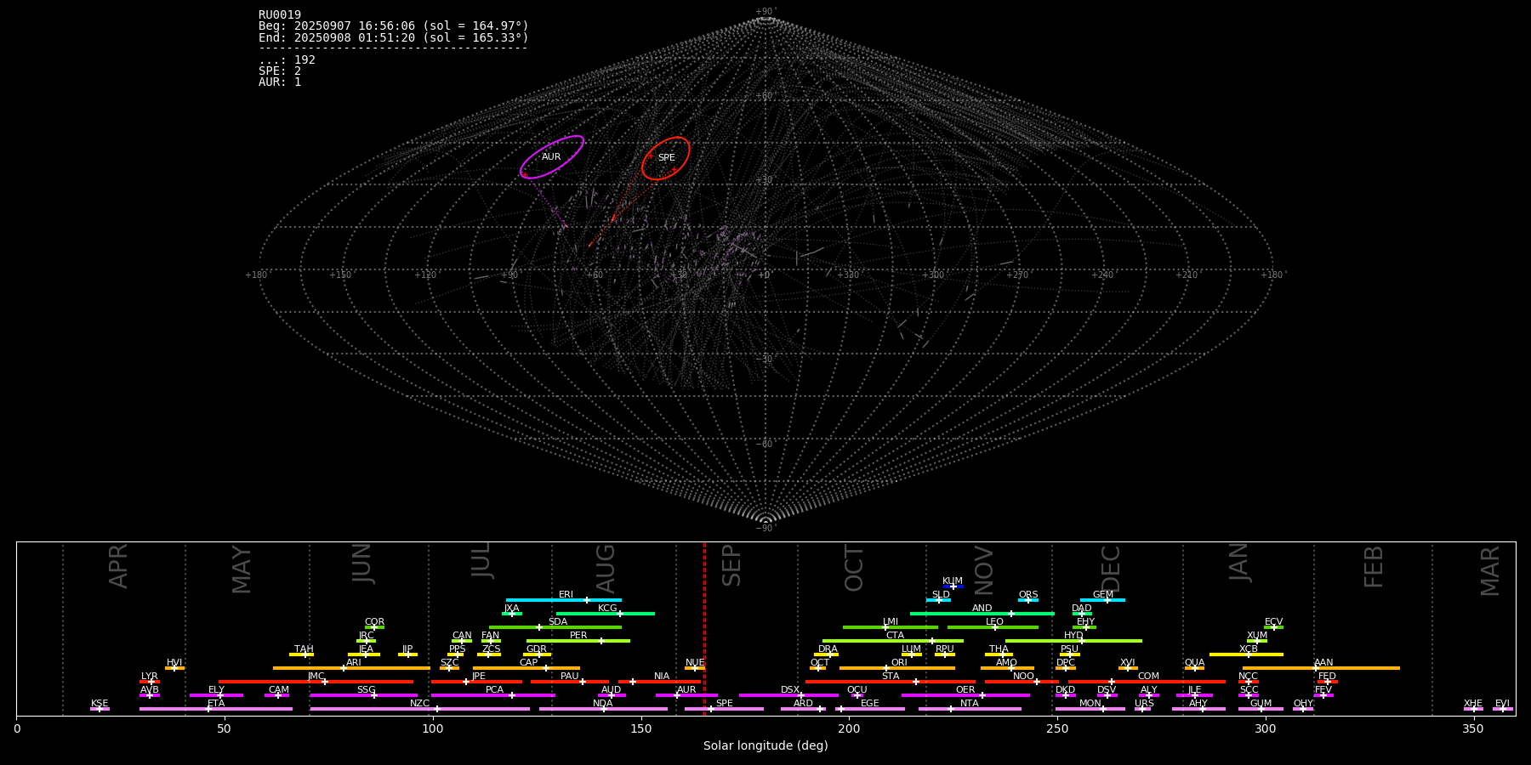Click the +270° longitude label on sky map

tap(1018, 275)
